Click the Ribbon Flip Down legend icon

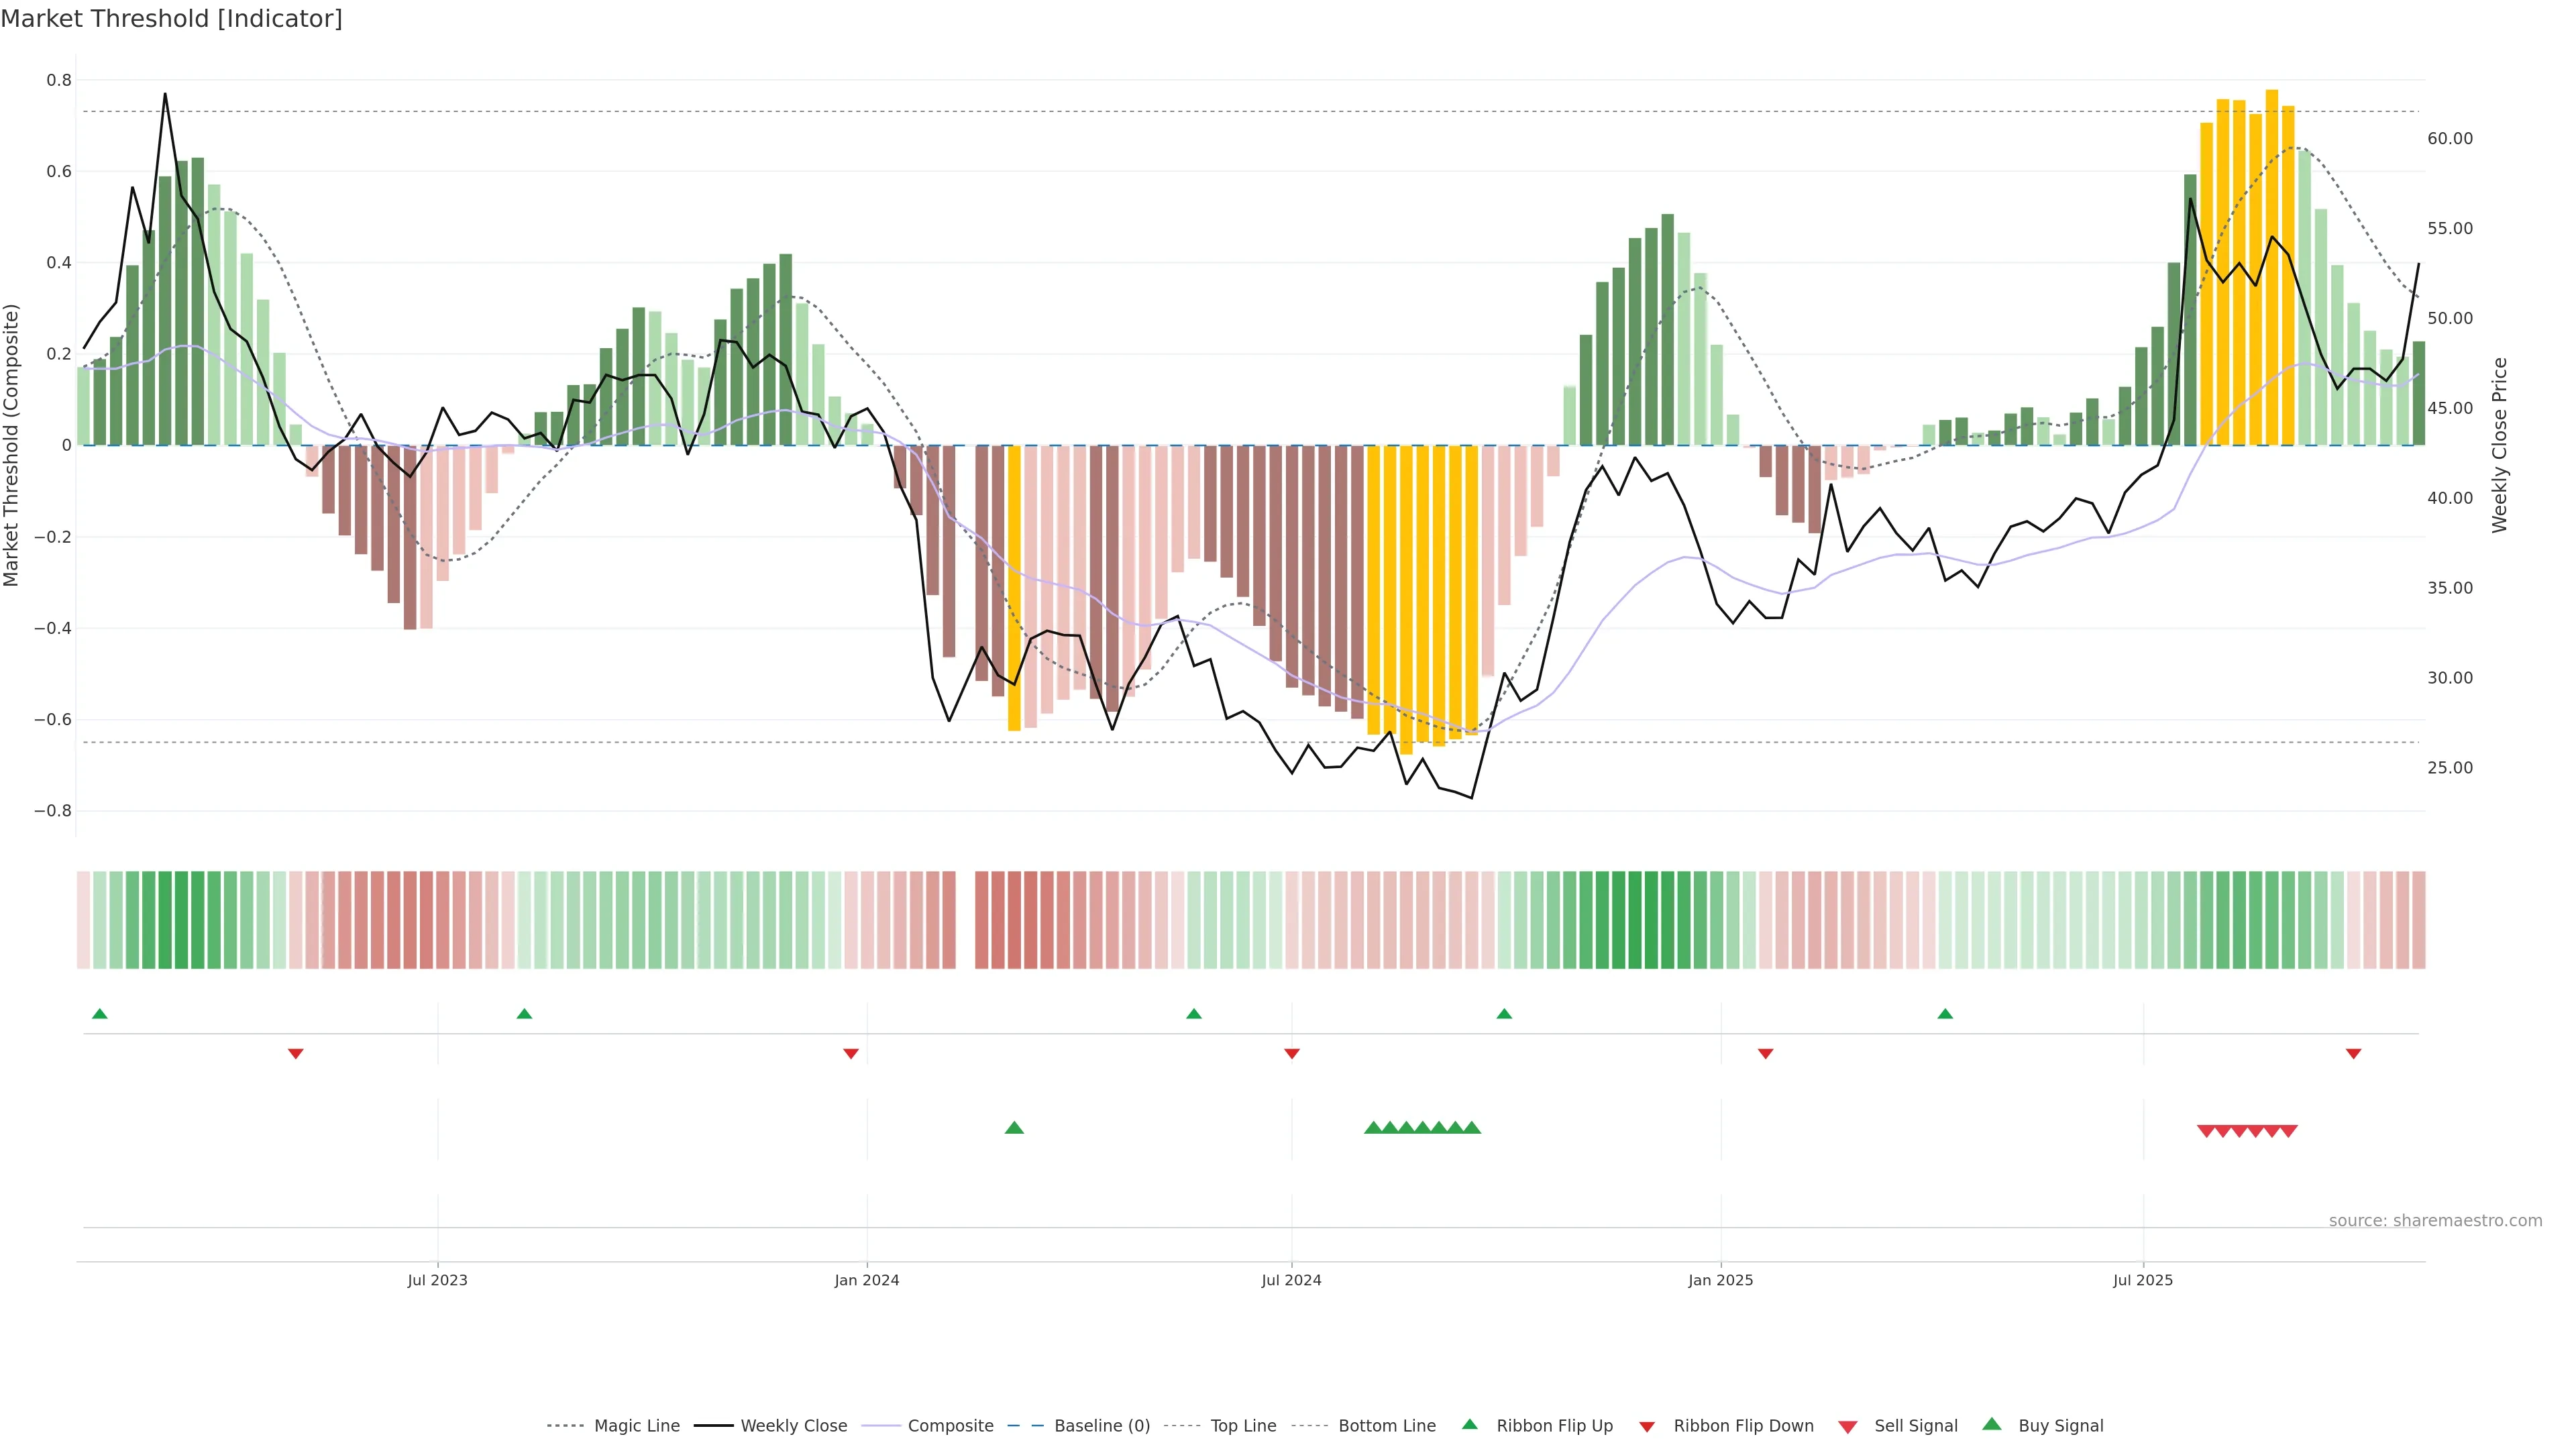click(1647, 1427)
